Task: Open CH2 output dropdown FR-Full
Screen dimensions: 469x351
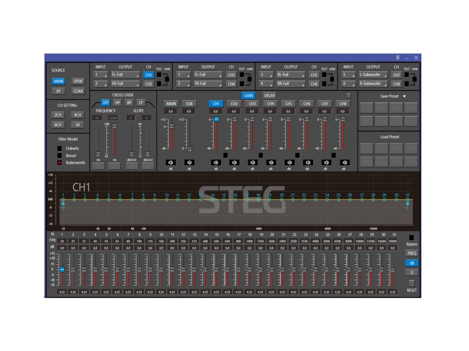Action: (125, 84)
